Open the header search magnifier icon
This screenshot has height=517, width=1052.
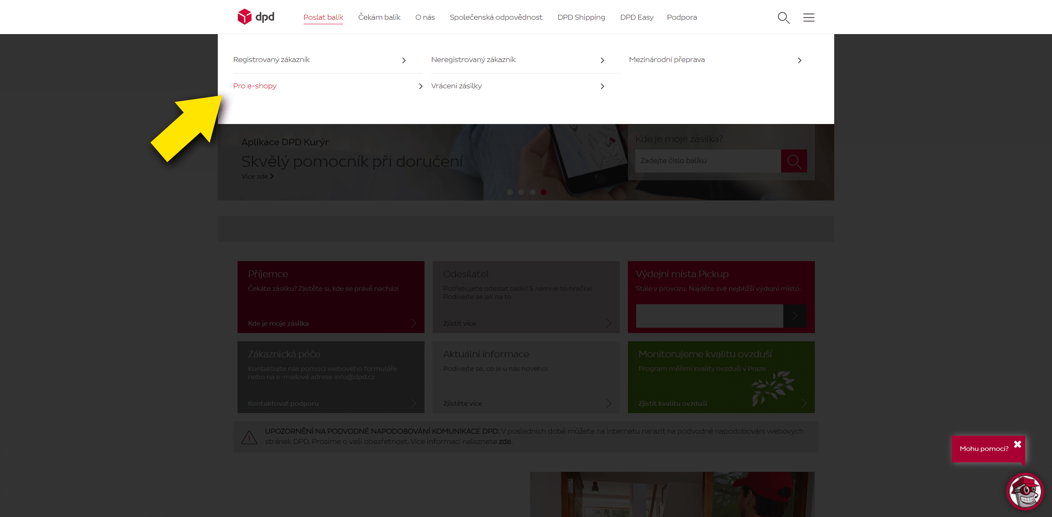click(x=783, y=18)
